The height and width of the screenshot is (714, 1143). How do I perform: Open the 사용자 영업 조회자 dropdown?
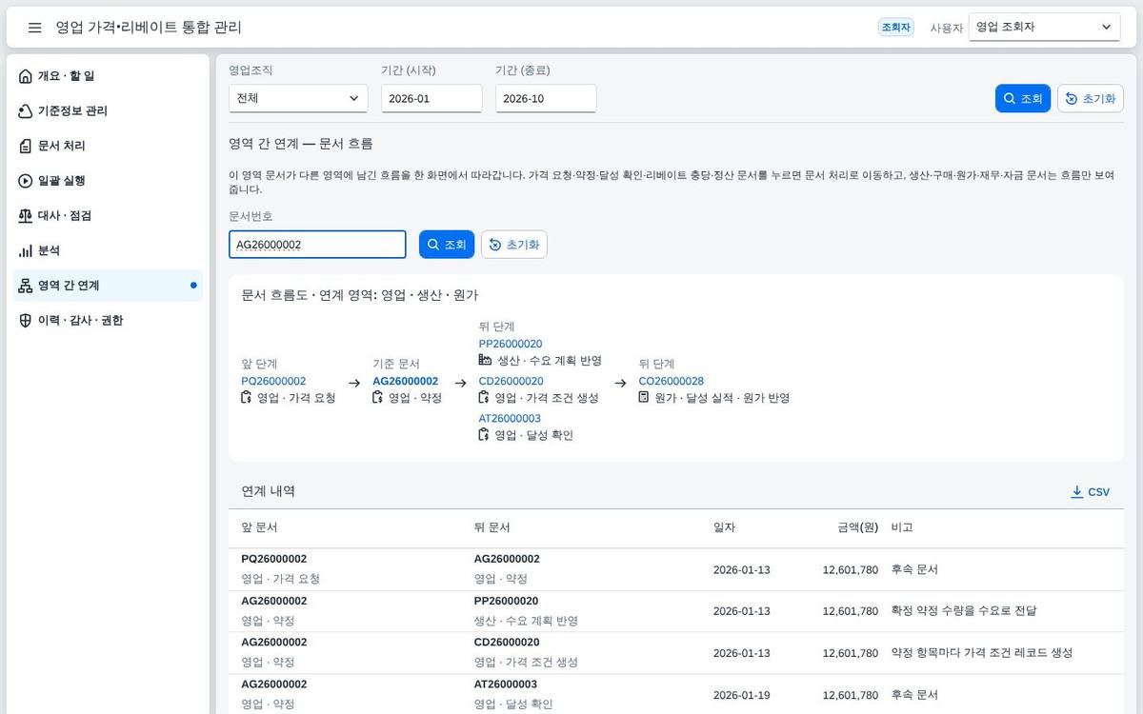[1044, 28]
